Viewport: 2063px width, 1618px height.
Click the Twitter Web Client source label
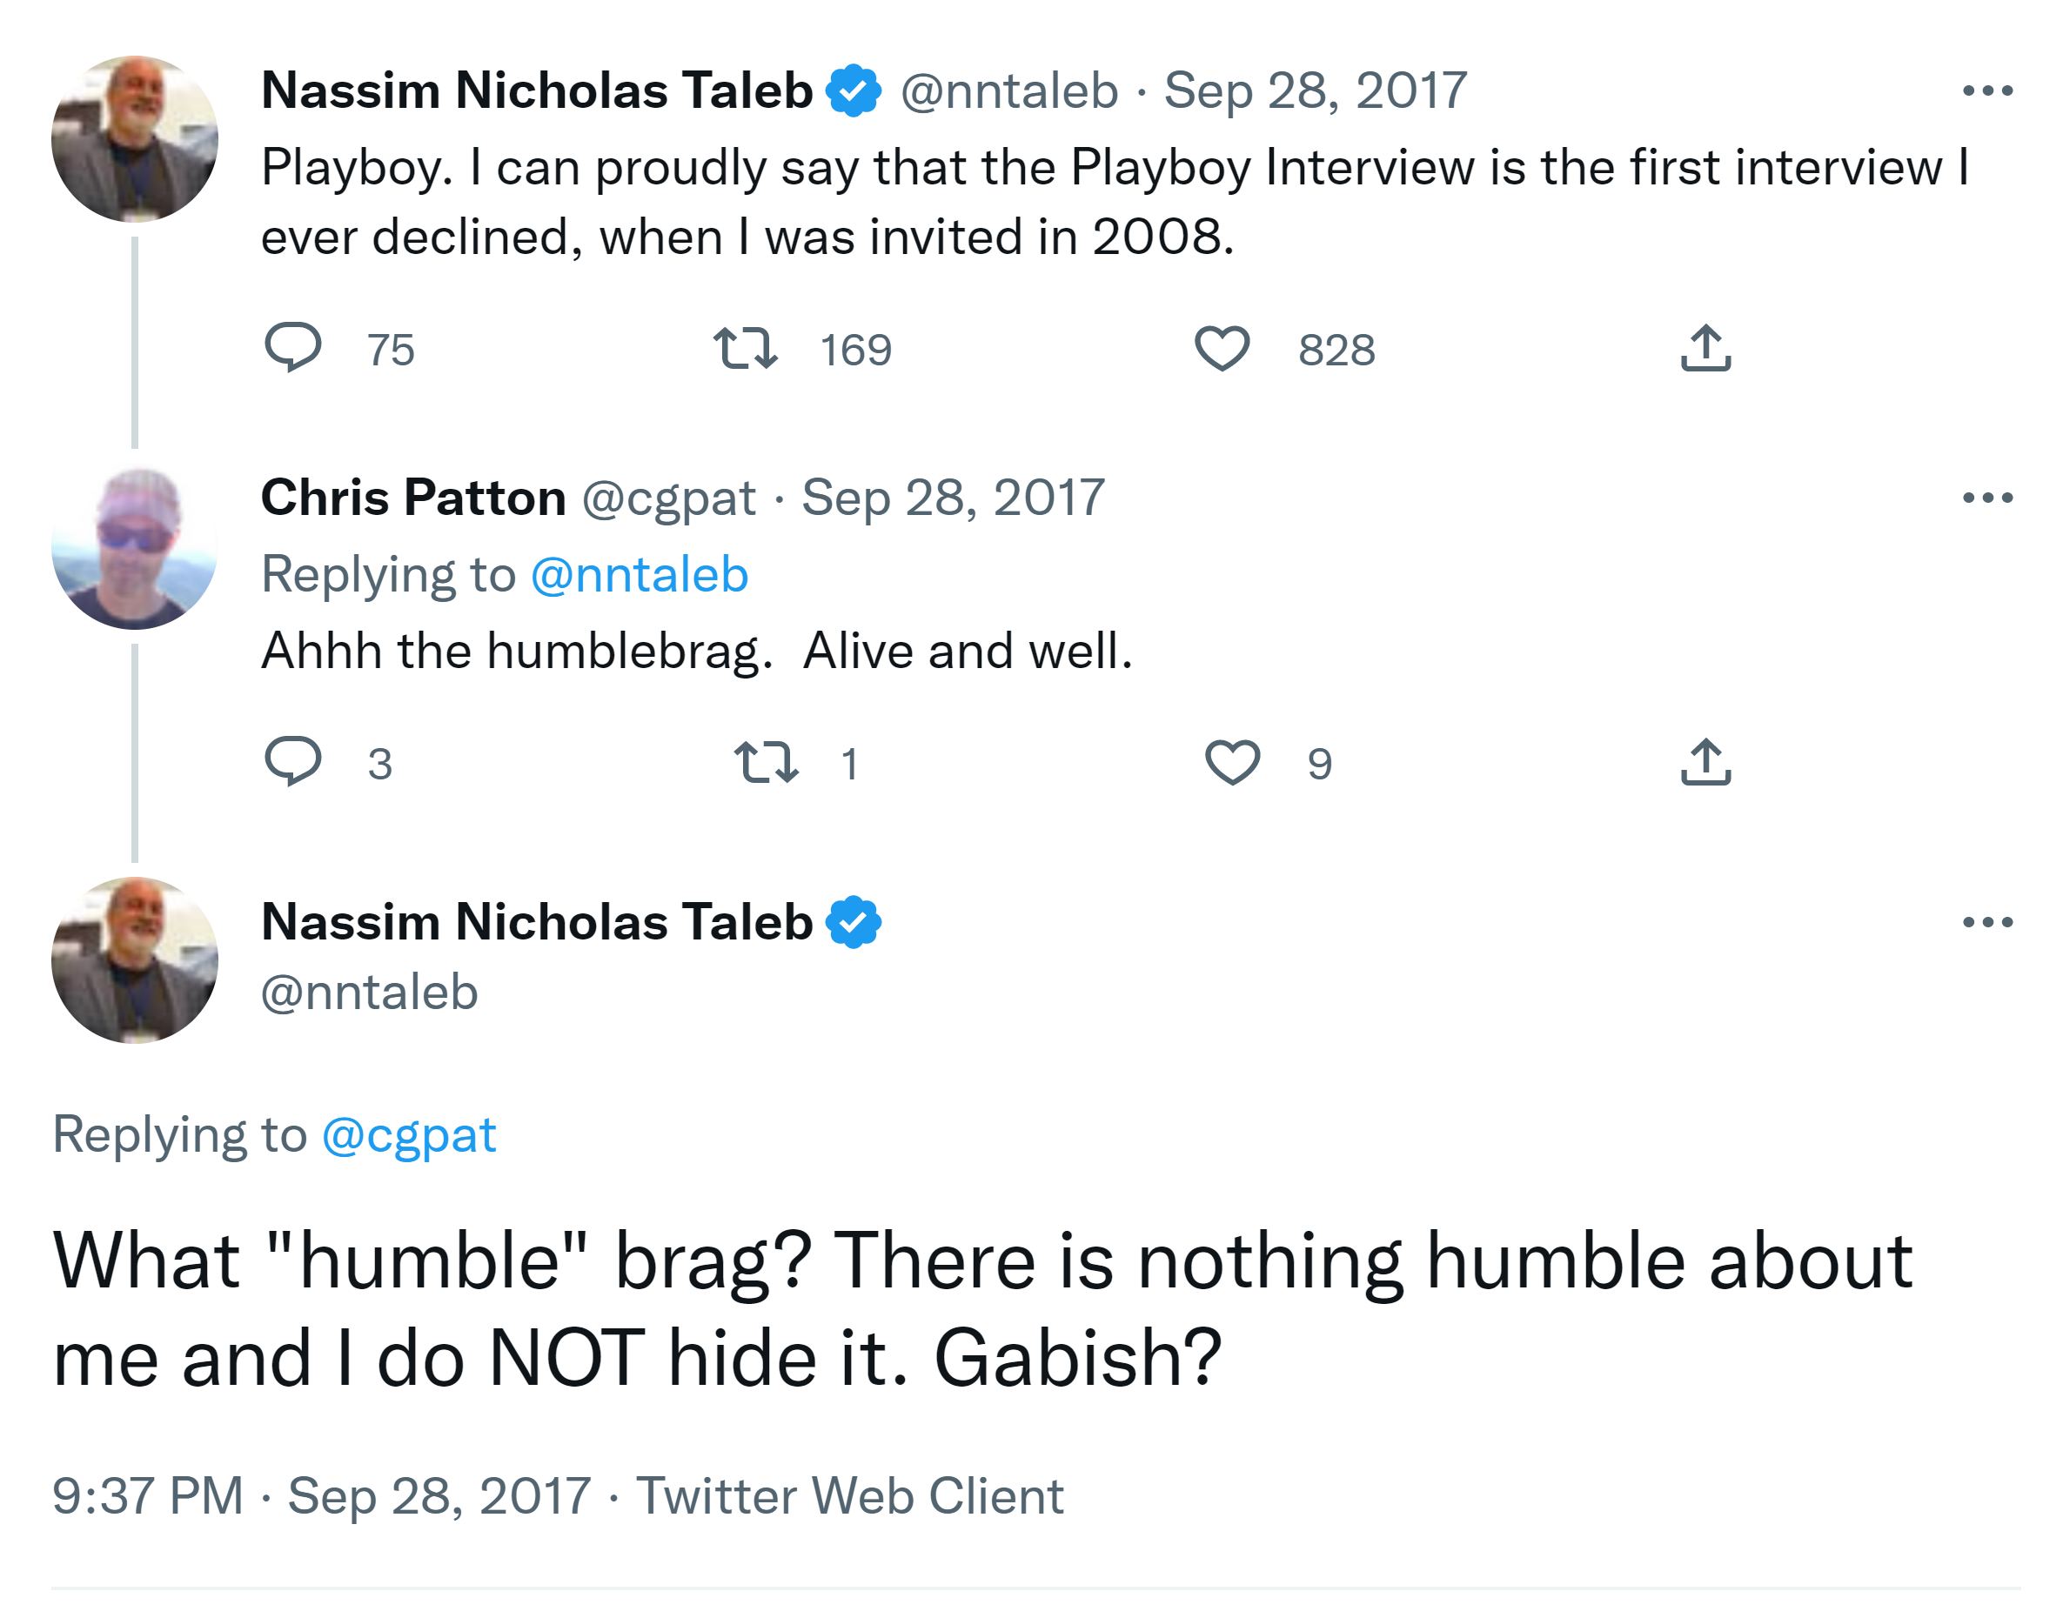849,1496
